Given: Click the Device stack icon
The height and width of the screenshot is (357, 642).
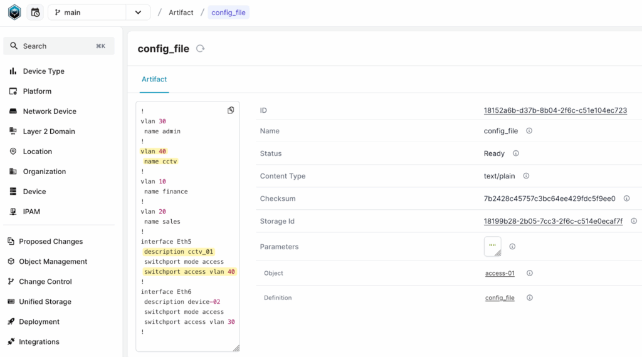Looking at the screenshot, I should click(x=13, y=192).
